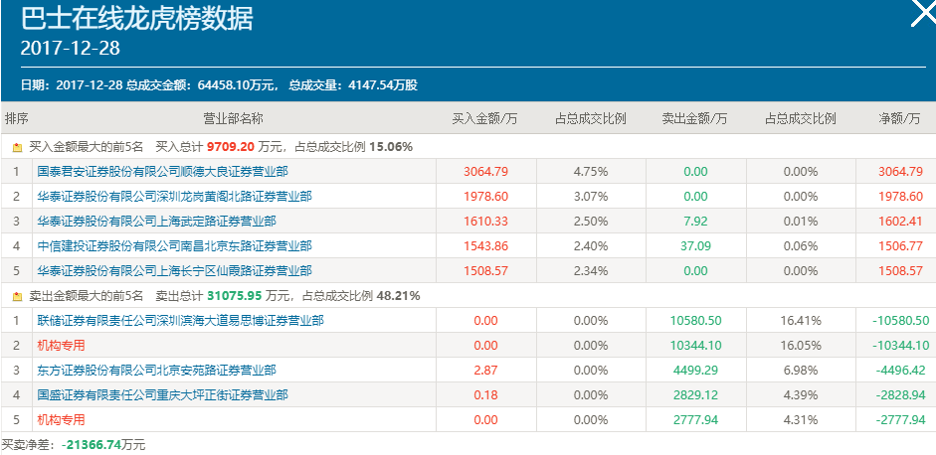Click the 营业部名称 column header
The image size is (936, 455).
(234, 118)
